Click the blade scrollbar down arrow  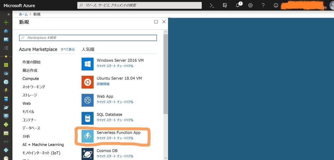point(166,158)
